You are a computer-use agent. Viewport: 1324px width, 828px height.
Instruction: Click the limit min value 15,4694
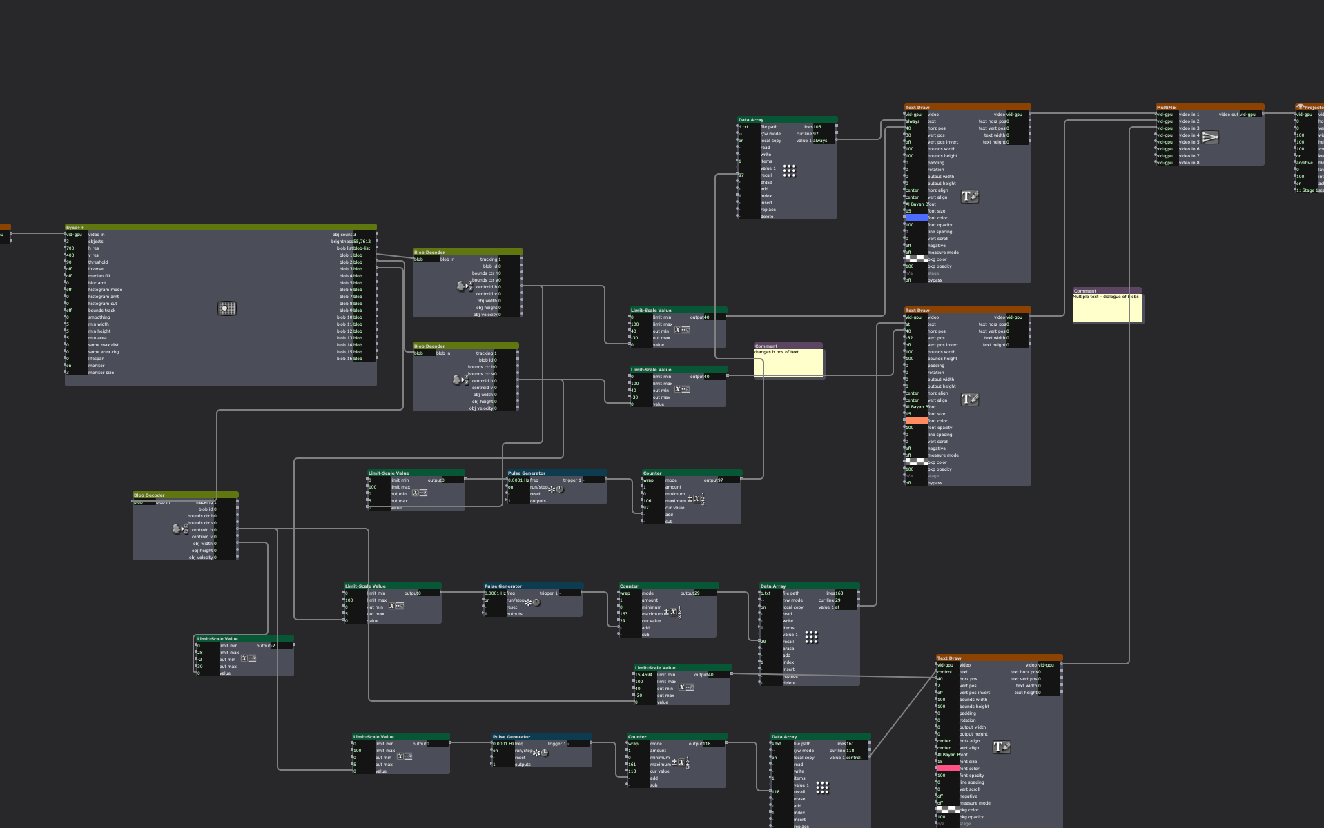(645, 675)
